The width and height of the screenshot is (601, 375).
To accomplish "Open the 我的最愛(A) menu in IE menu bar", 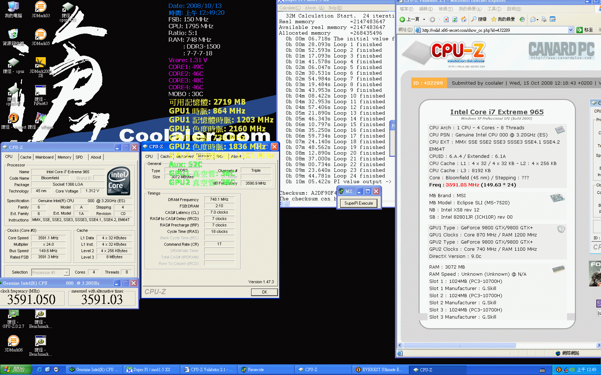I will click(x=470, y=9).
